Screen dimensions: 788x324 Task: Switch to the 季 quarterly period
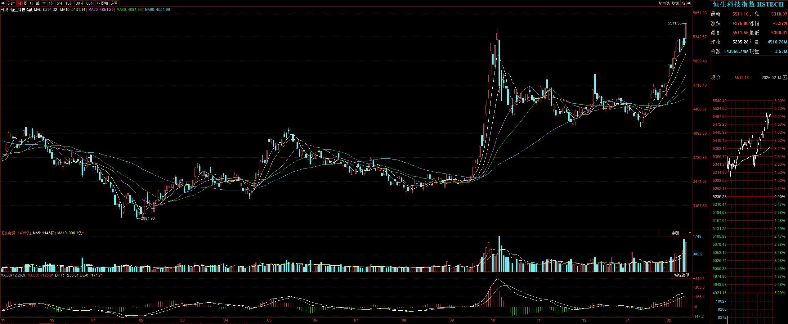pos(38,3)
